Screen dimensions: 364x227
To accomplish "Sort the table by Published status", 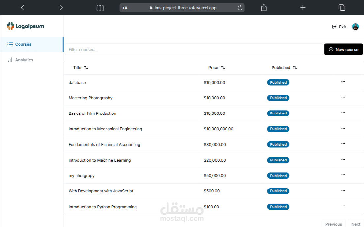I will [284, 68].
